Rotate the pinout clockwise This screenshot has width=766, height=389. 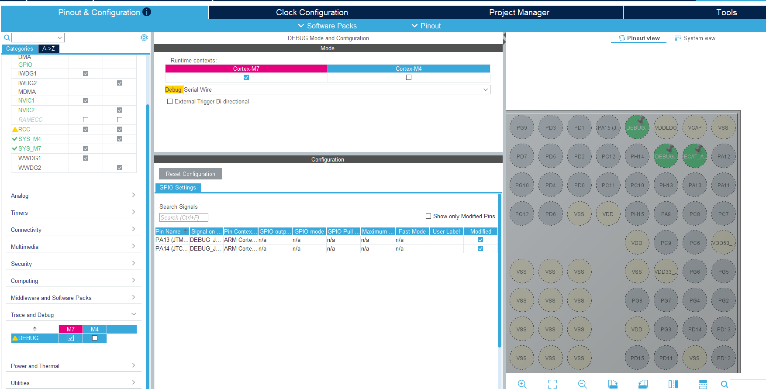click(x=613, y=384)
